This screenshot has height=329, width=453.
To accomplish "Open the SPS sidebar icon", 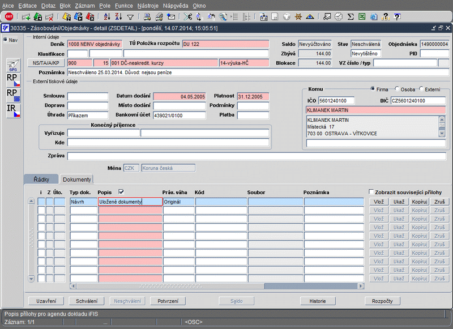I will [13, 65].
